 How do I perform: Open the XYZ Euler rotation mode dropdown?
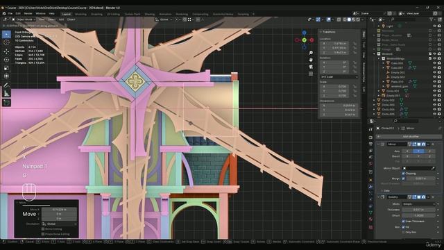click(x=339, y=77)
